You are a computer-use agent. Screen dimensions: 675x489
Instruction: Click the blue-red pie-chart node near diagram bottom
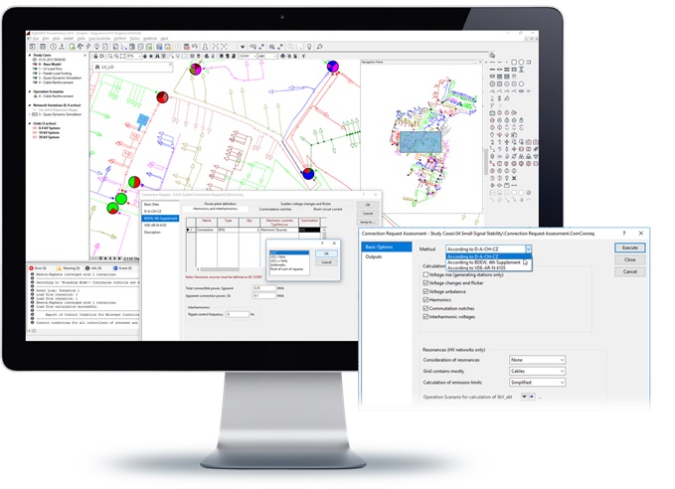[x=308, y=174]
